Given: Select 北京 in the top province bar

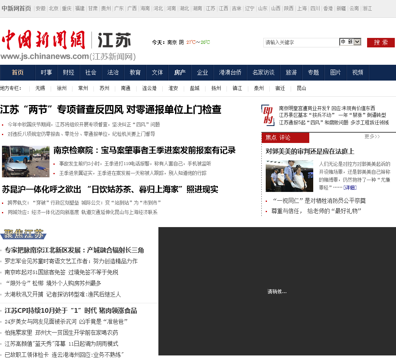Looking at the screenshot, I should [53, 9].
